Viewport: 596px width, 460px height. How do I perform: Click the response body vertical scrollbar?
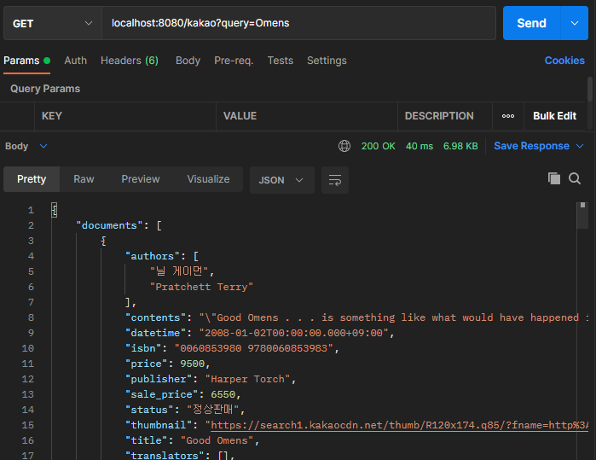(x=582, y=215)
